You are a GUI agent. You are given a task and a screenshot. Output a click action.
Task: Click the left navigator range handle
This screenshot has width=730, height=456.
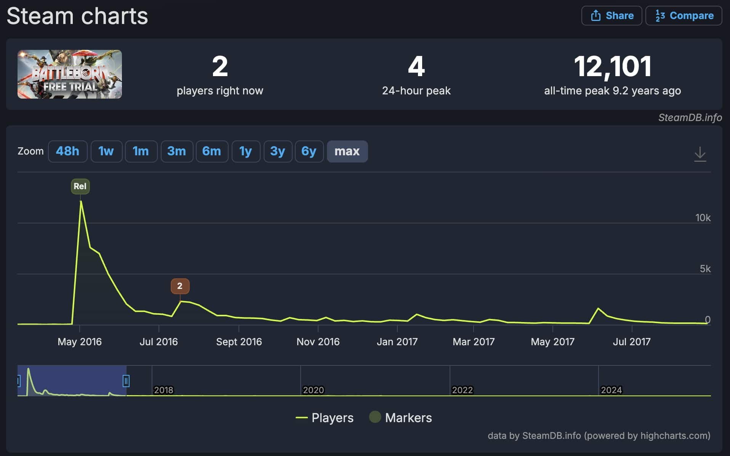tap(18, 381)
